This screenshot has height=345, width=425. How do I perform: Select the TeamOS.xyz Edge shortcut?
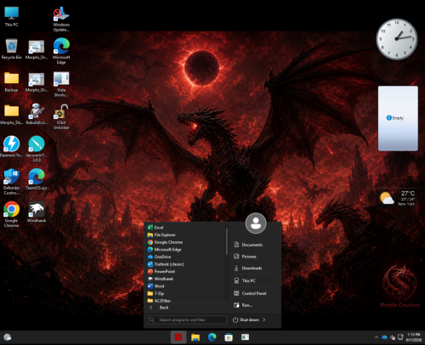(37, 179)
